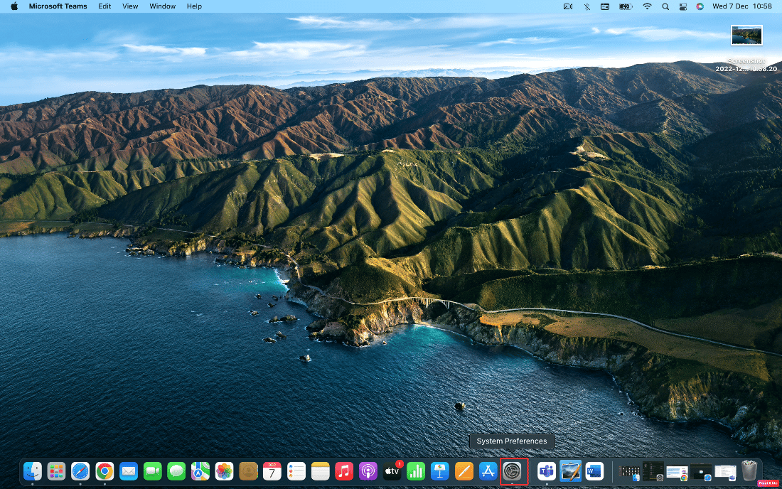Image resolution: width=782 pixels, height=489 pixels.
Task: Open Safari from the Dock
Action: 80,471
